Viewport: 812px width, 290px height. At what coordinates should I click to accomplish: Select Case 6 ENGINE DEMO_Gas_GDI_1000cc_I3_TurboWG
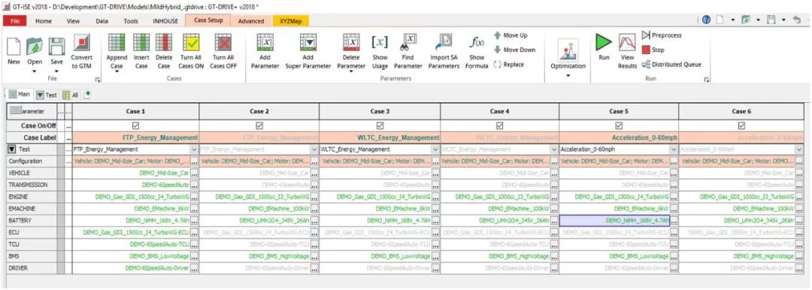(736, 197)
